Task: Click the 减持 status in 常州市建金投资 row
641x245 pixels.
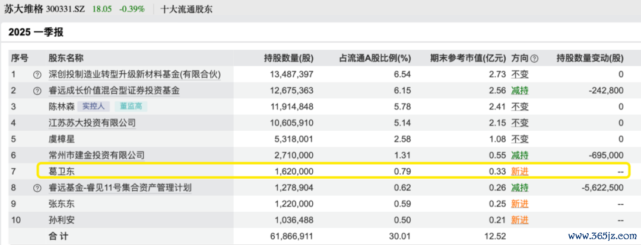Action: pyautogui.click(x=520, y=155)
